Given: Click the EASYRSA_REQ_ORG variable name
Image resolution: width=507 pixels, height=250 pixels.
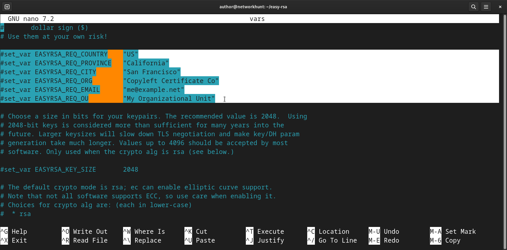Looking at the screenshot, I should pos(63,81).
